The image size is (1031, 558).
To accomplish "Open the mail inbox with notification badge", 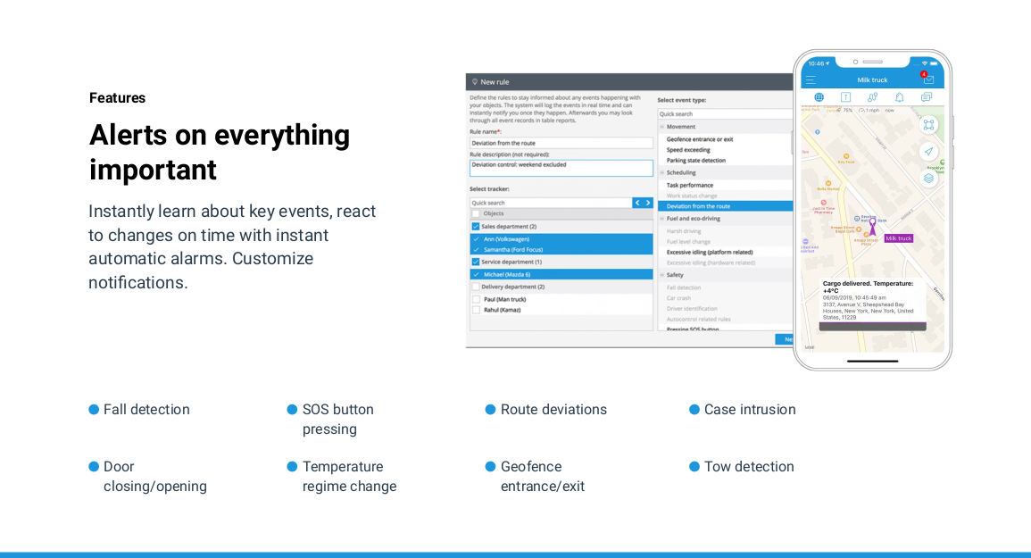I will point(928,79).
